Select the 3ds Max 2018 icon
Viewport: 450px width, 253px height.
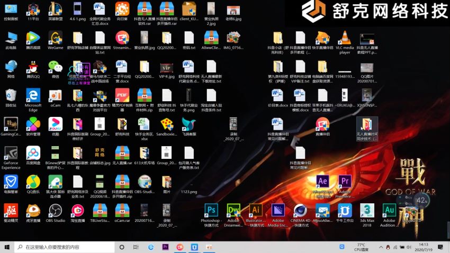pyautogui.click(x=367, y=210)
